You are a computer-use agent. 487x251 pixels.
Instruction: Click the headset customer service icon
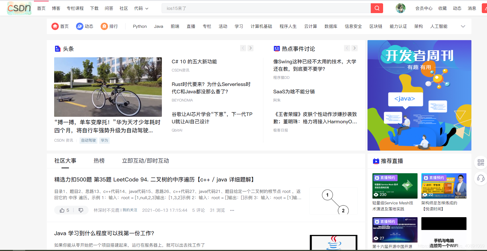click(x=481, y=178)
